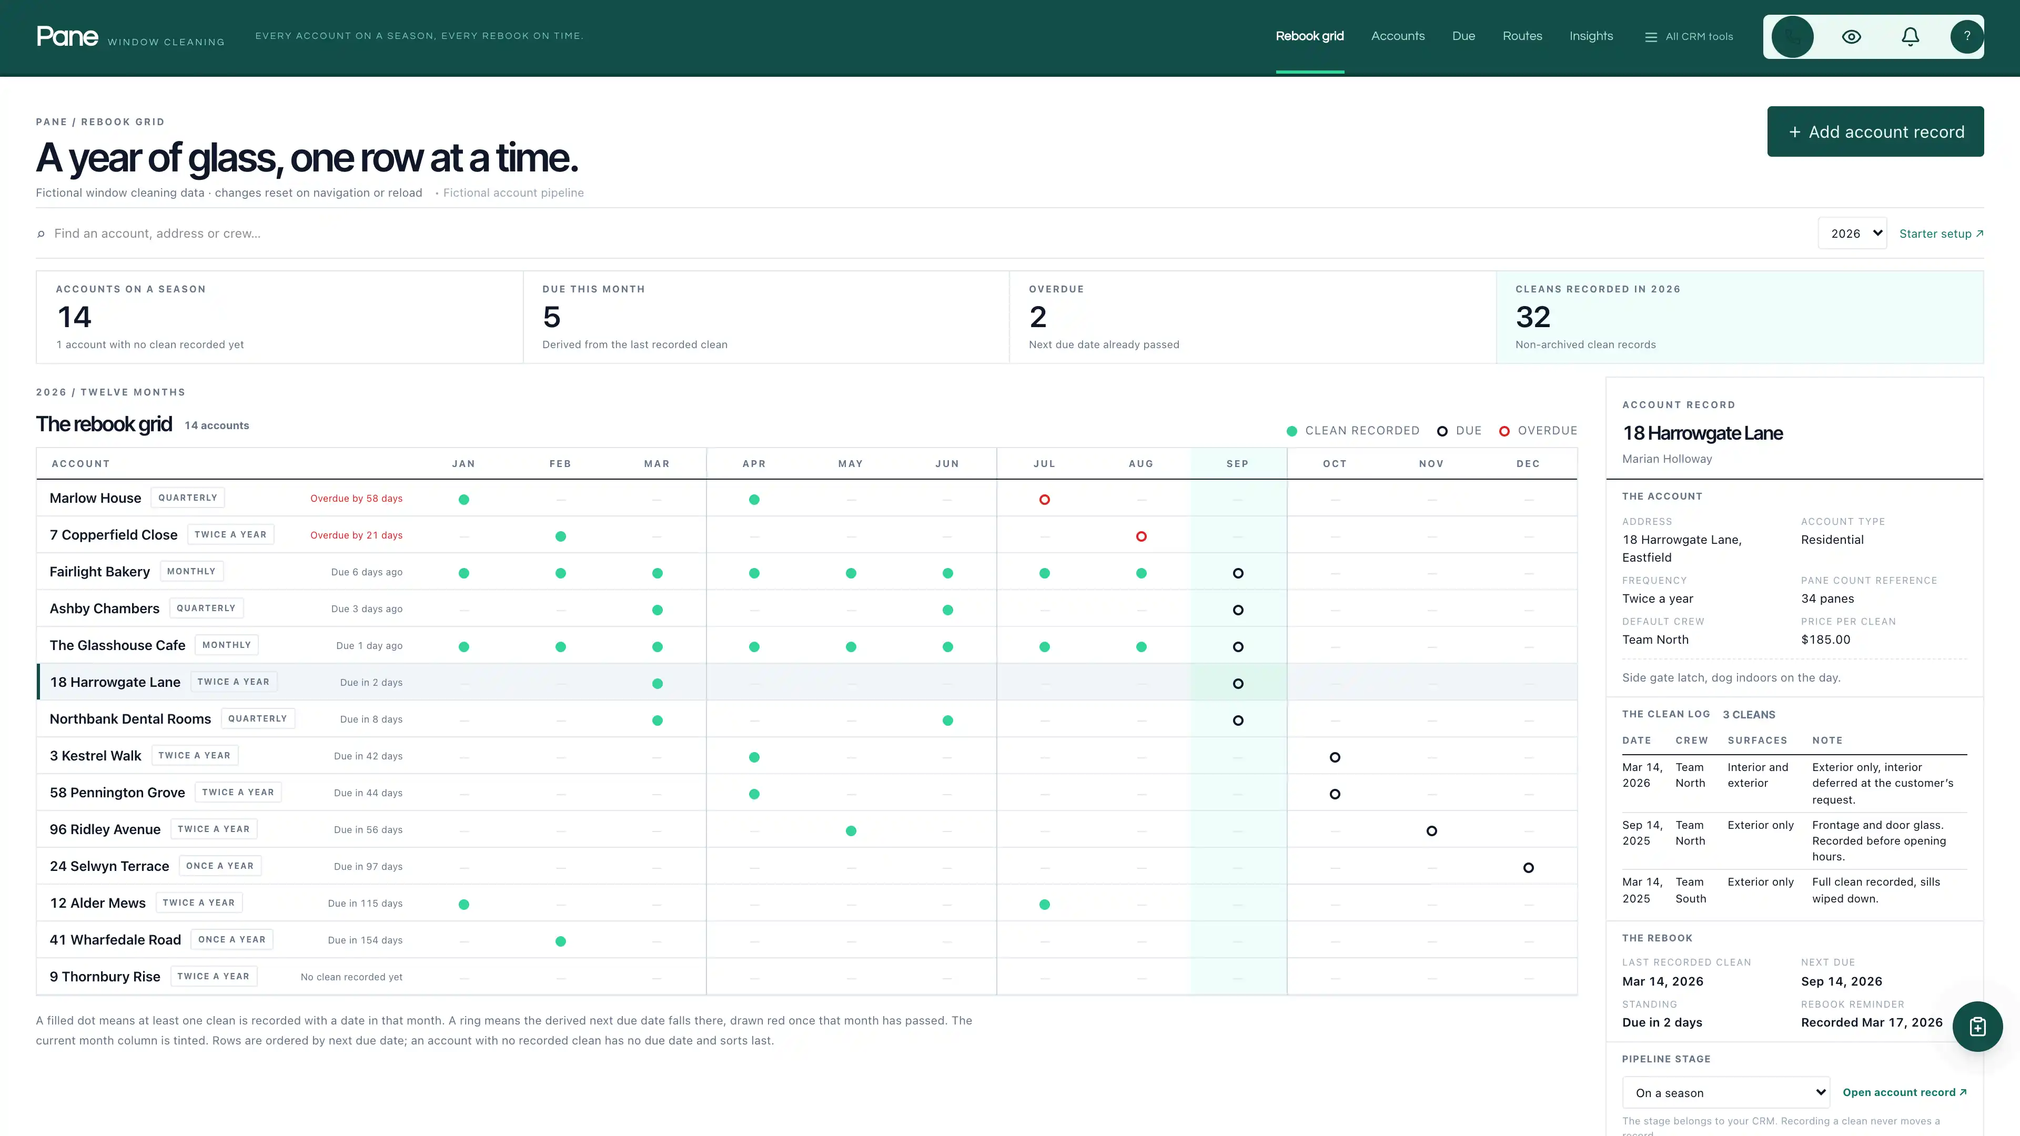Click 24 Selwyn Terrace due ring in December
2020x1136 pixels.
click(1528, 868)
